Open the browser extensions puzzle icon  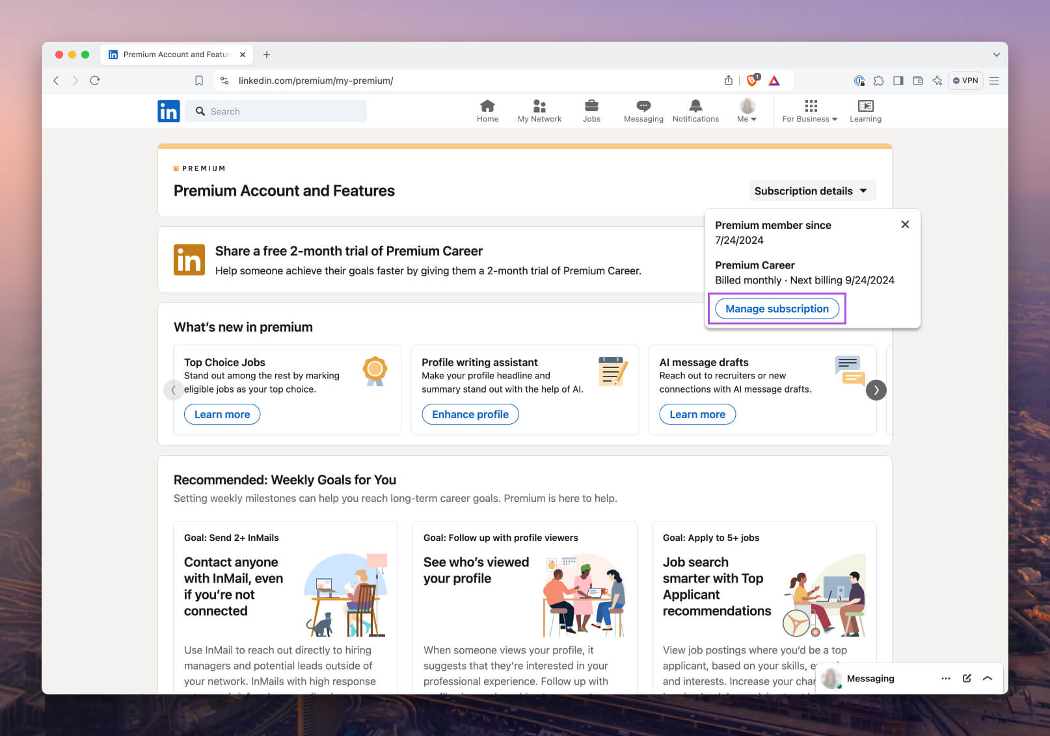tap(879, 81)
